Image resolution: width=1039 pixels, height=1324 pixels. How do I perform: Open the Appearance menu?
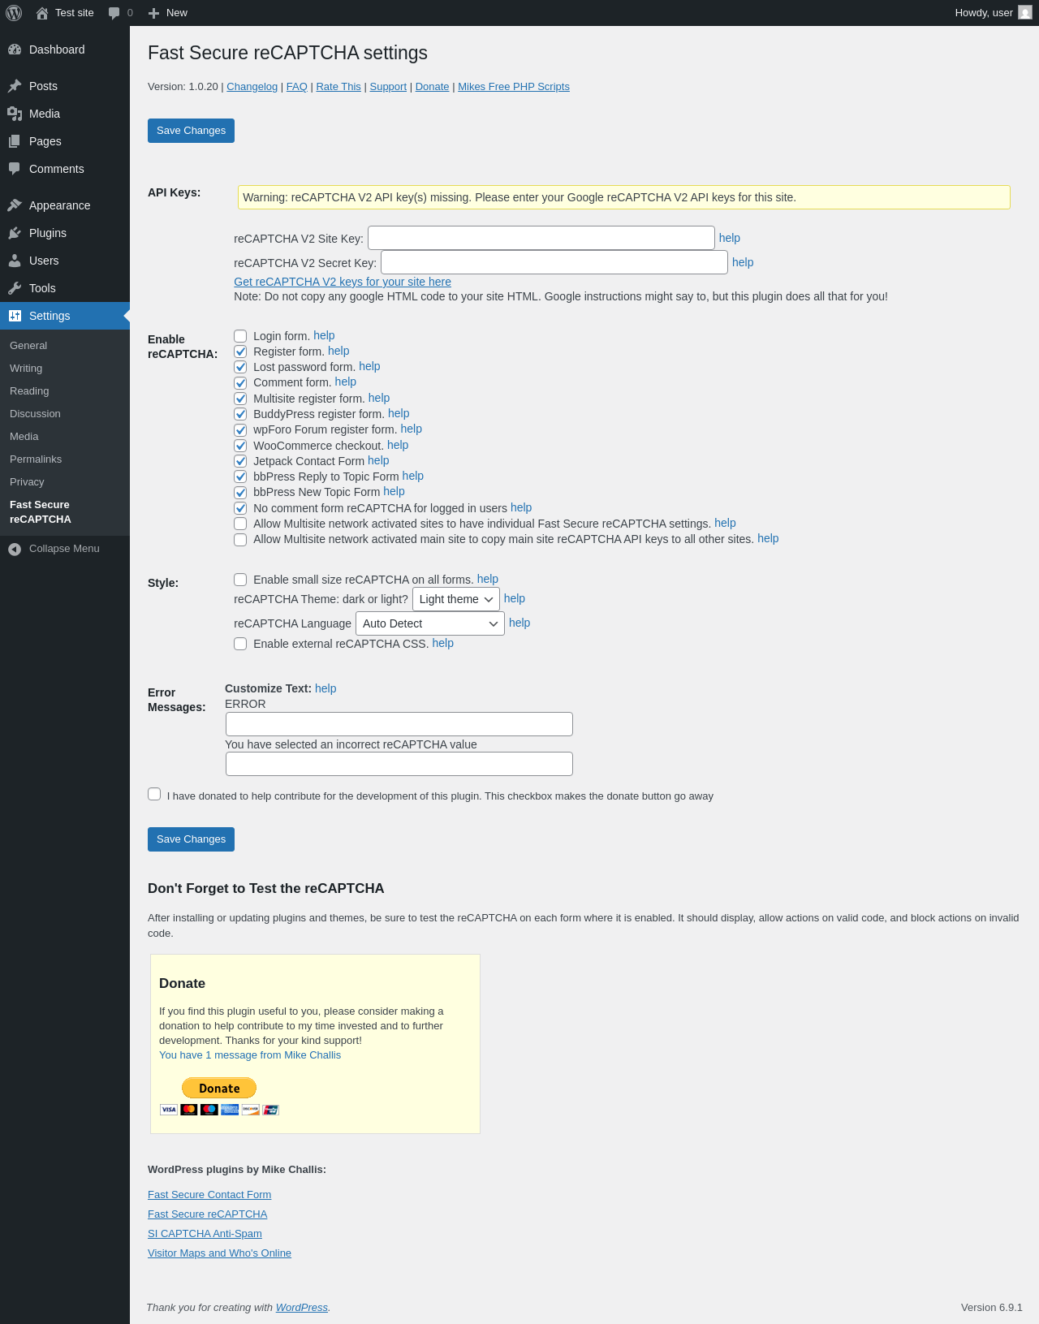click(x=59, y=205)
